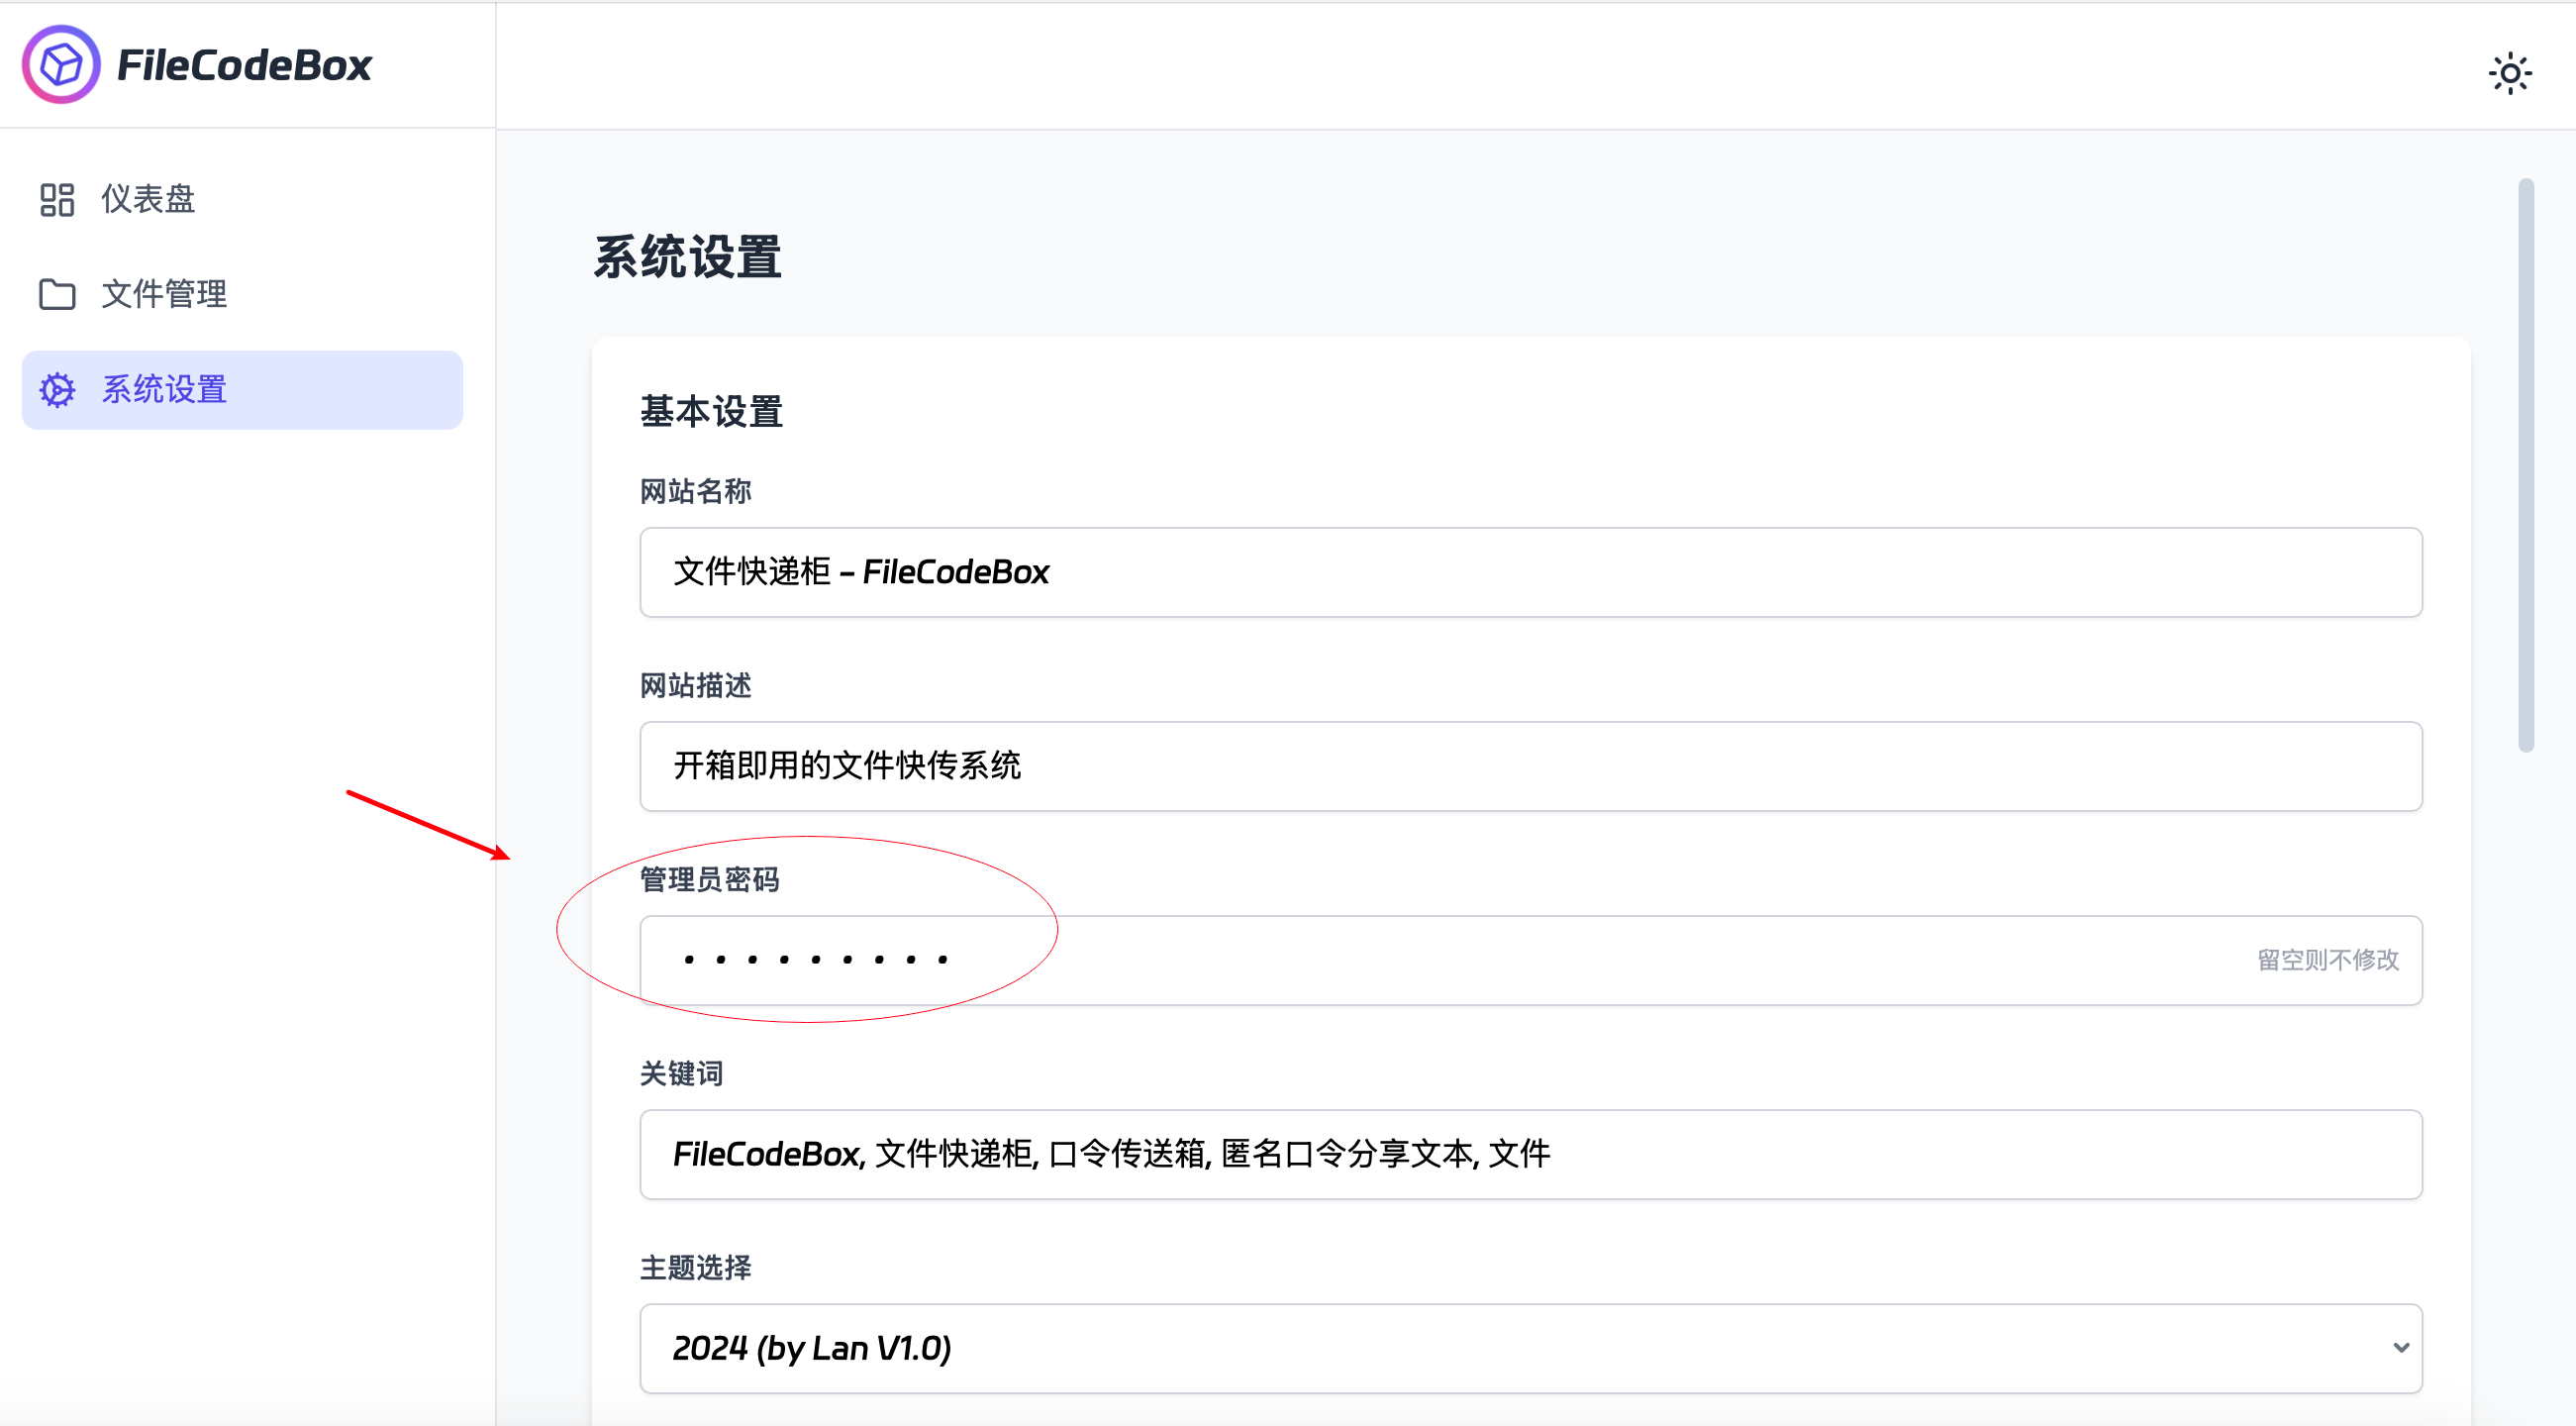Open the 文件管理 menu item
This screenshot has height=1426, width=2576.
tap(164, 294)
